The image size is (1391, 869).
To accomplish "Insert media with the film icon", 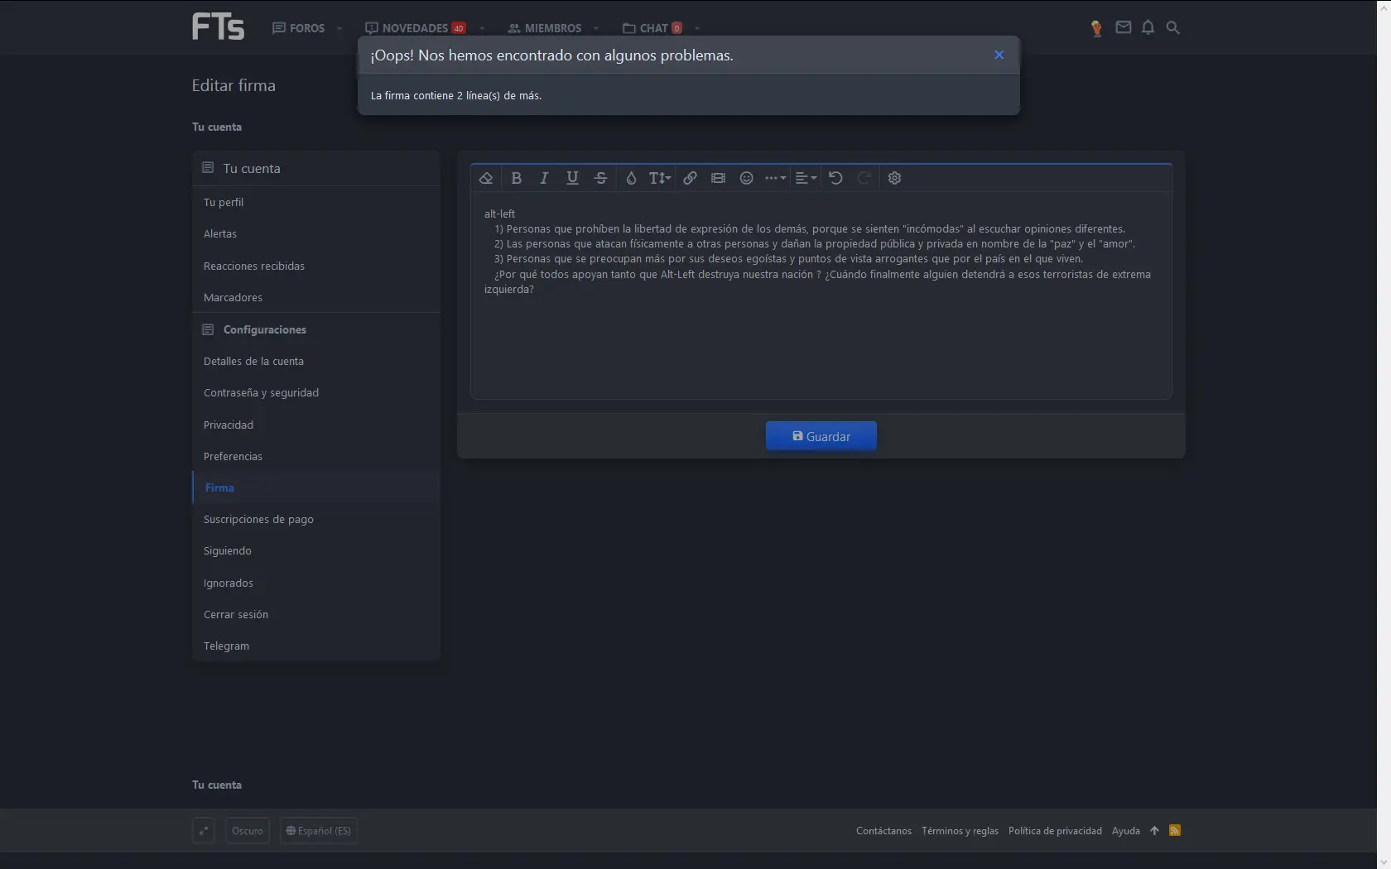I will pos(718,178).
